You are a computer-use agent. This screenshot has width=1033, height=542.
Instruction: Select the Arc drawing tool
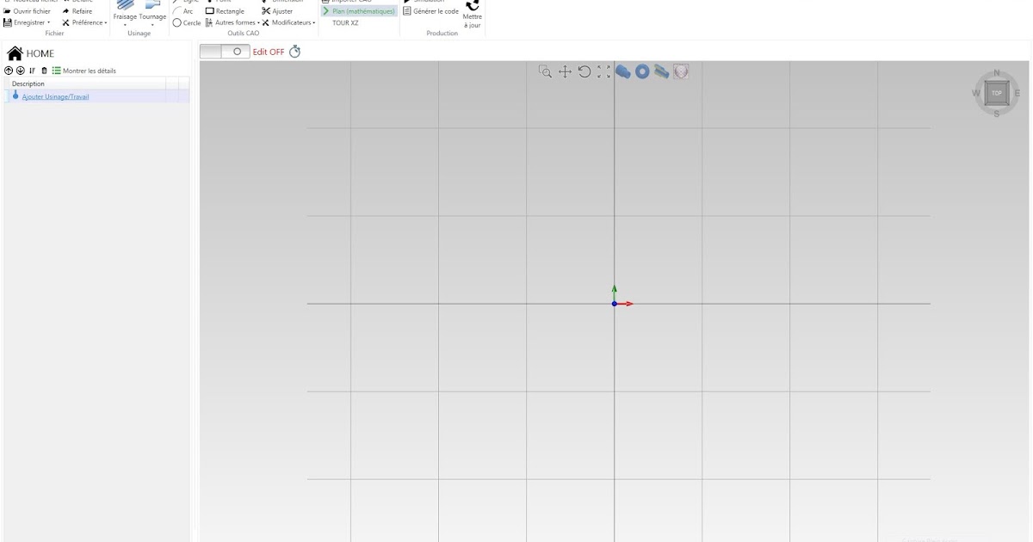pyautogui.click(x=184, y=11)
